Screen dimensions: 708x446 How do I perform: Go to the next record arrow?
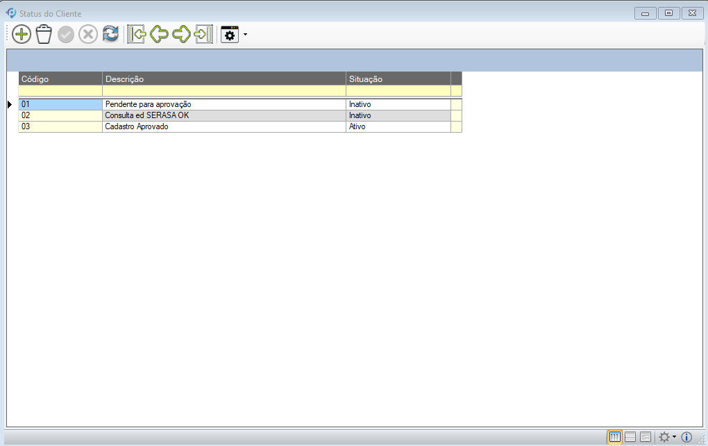181,34
